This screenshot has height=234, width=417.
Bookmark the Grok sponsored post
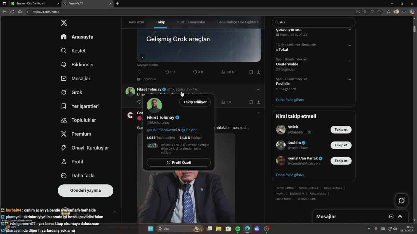pos(251,72)
